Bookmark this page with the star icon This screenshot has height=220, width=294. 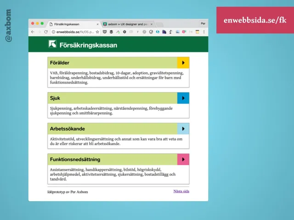pos(97,32)
